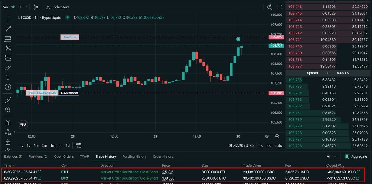Screen dimensions: 372x184
Task: Set chart range to 1d
Action: [68, 146]
